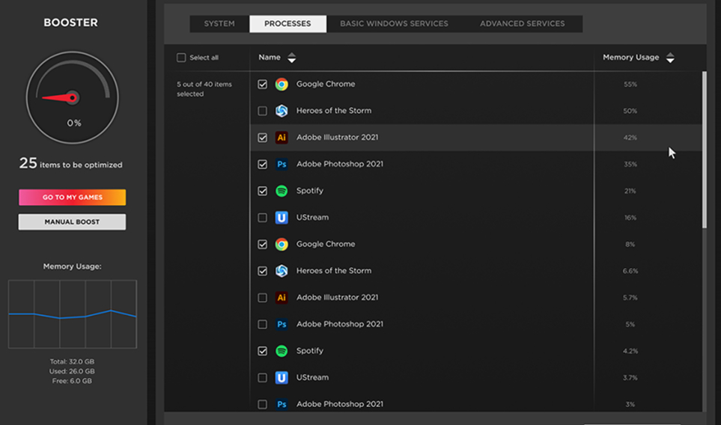Click the Heroes of the Storm icon at 50%
The image size is (721, 425).
282,111
